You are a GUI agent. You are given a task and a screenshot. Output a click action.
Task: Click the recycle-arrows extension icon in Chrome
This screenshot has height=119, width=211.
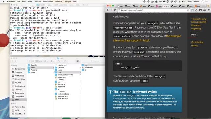point(196,10)
